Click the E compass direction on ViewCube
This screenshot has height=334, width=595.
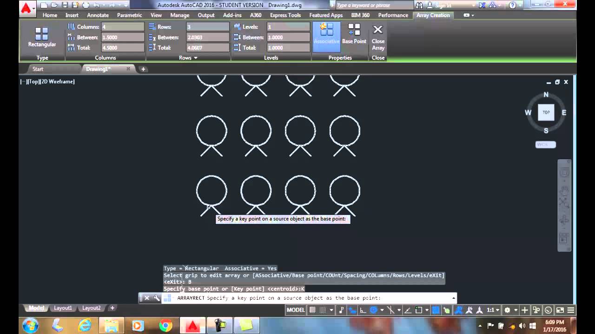564,113
